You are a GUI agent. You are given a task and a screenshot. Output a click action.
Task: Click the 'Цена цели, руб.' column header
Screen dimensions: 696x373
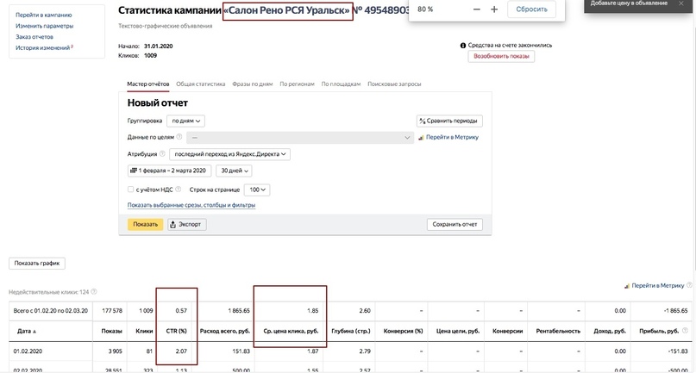(458, 332)
